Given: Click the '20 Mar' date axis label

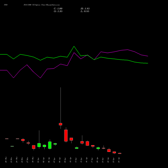Looking at the screenshot, I should (6, 160).
